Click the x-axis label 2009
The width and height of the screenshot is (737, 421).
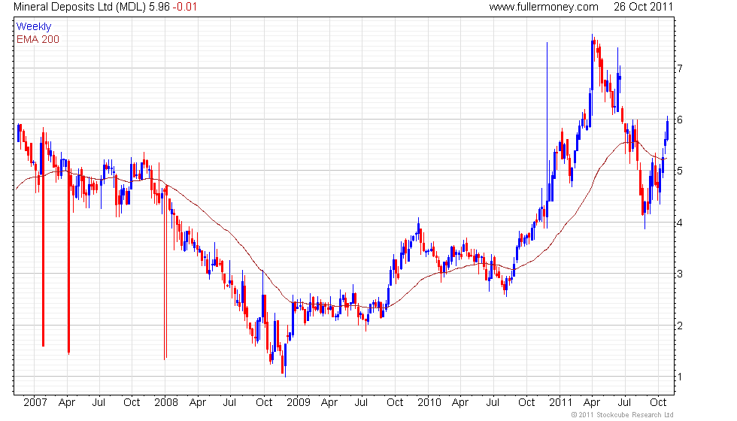(x=298, y=403)
